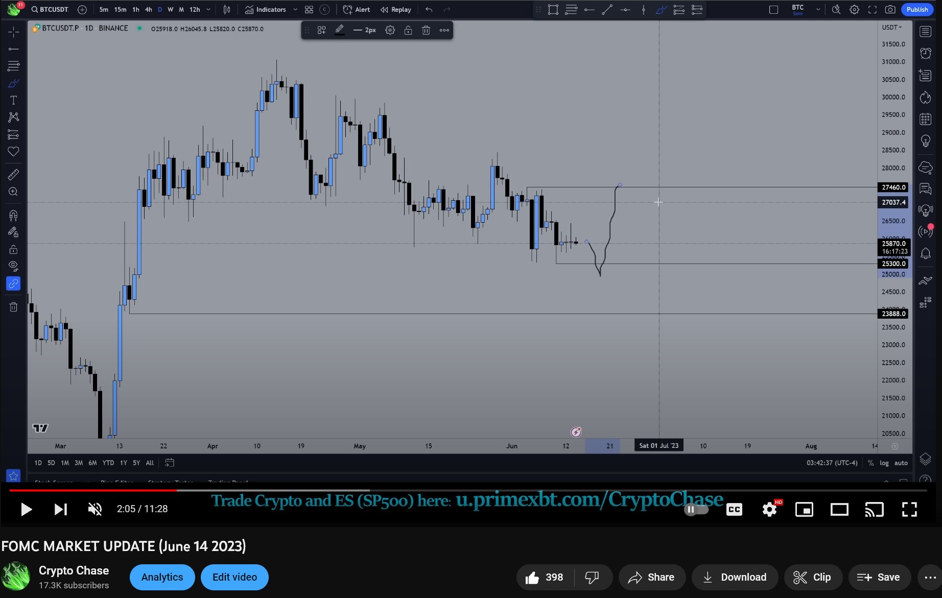This screenshot has width=942, height=598.
Task: Take a chart snapshot with camera icon
Action: tap(890, 9)
